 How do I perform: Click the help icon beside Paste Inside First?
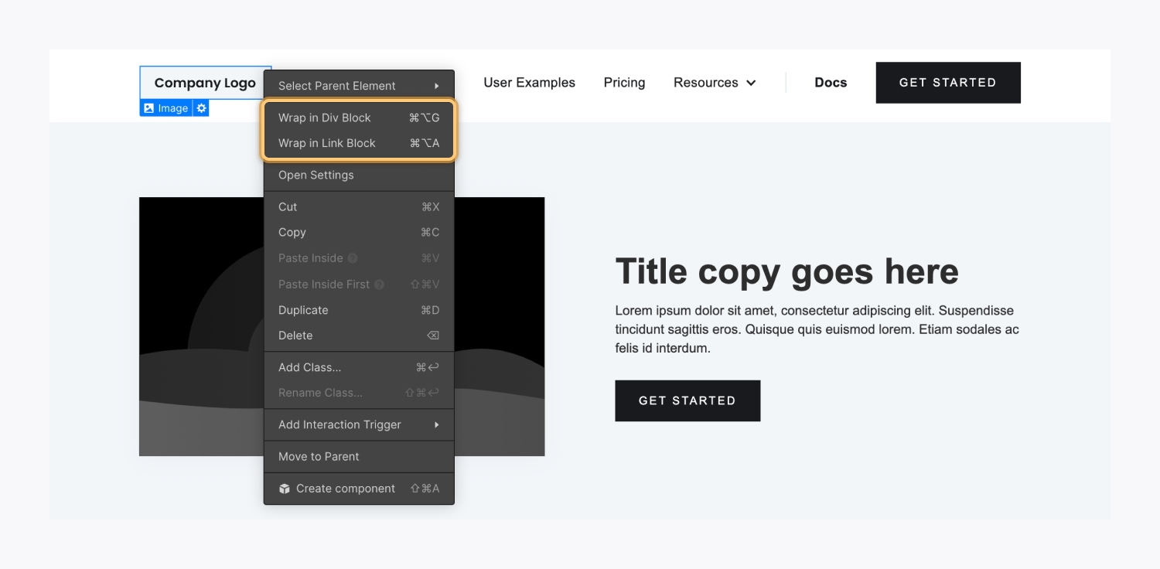[379, 284]
